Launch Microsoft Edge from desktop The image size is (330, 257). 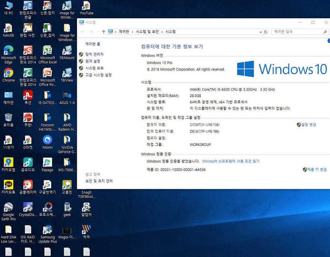(x=8, y=55)
